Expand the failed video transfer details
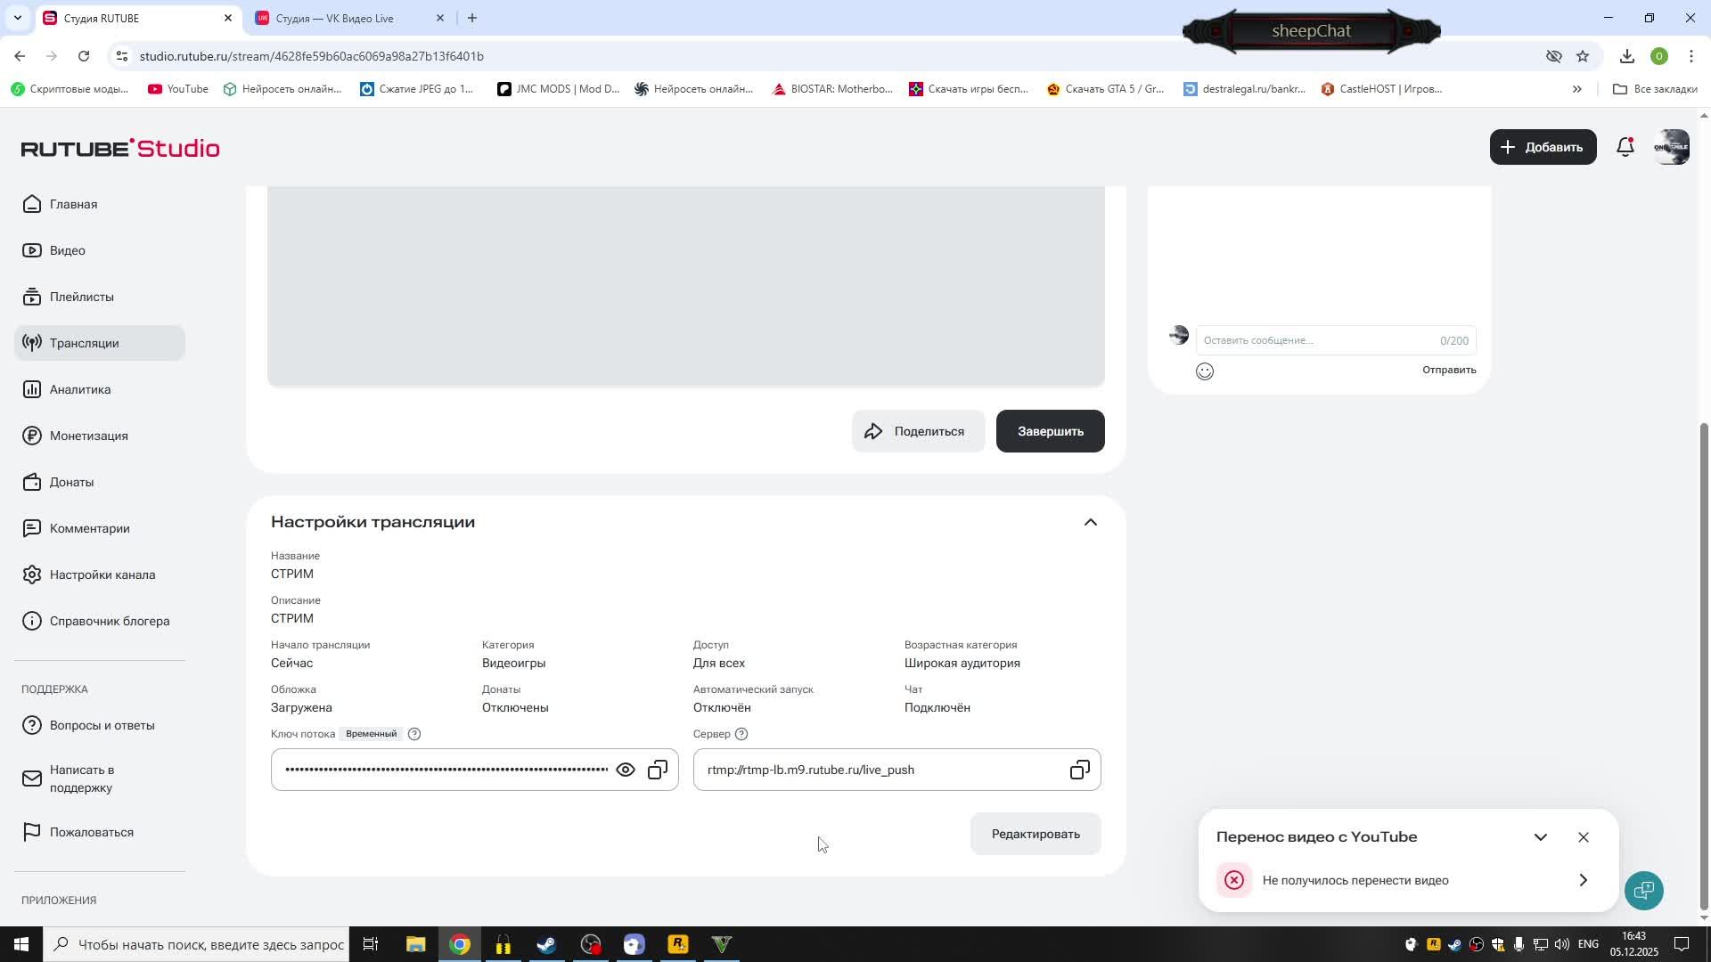This screenshot has height=962, width=1711. tap(1583, 880)
